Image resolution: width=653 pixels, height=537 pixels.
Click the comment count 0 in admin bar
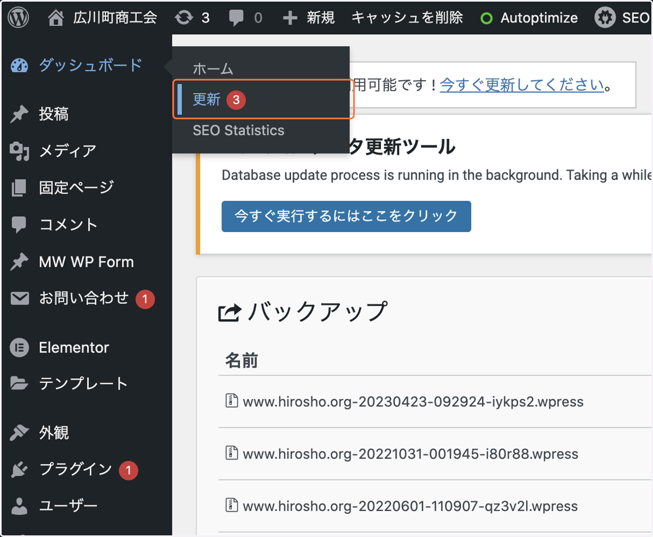257,19
